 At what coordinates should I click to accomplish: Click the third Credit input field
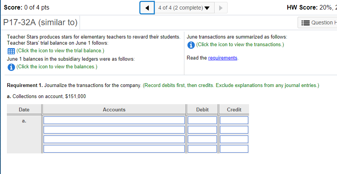[234, 139]
